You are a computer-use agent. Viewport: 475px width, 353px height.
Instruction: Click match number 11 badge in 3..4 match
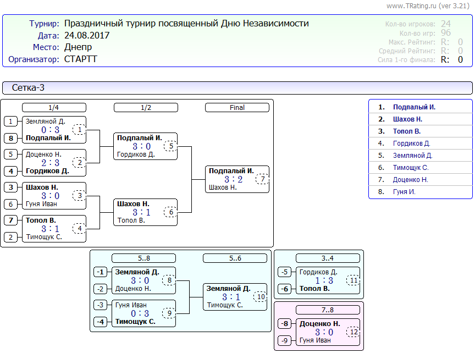point(353,280)
